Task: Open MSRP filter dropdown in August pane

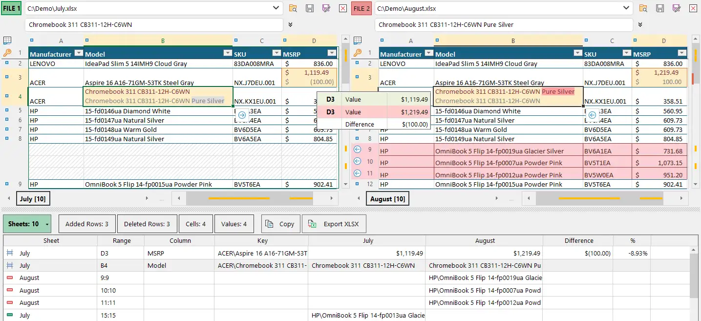Action: (x=682, y=54)
